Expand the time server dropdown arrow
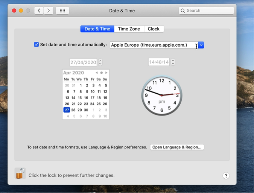Viewport: 254px width, 193px height. pyautogui.click(x=201, y=45)
